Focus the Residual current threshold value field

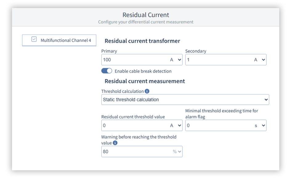coord(134,125)
